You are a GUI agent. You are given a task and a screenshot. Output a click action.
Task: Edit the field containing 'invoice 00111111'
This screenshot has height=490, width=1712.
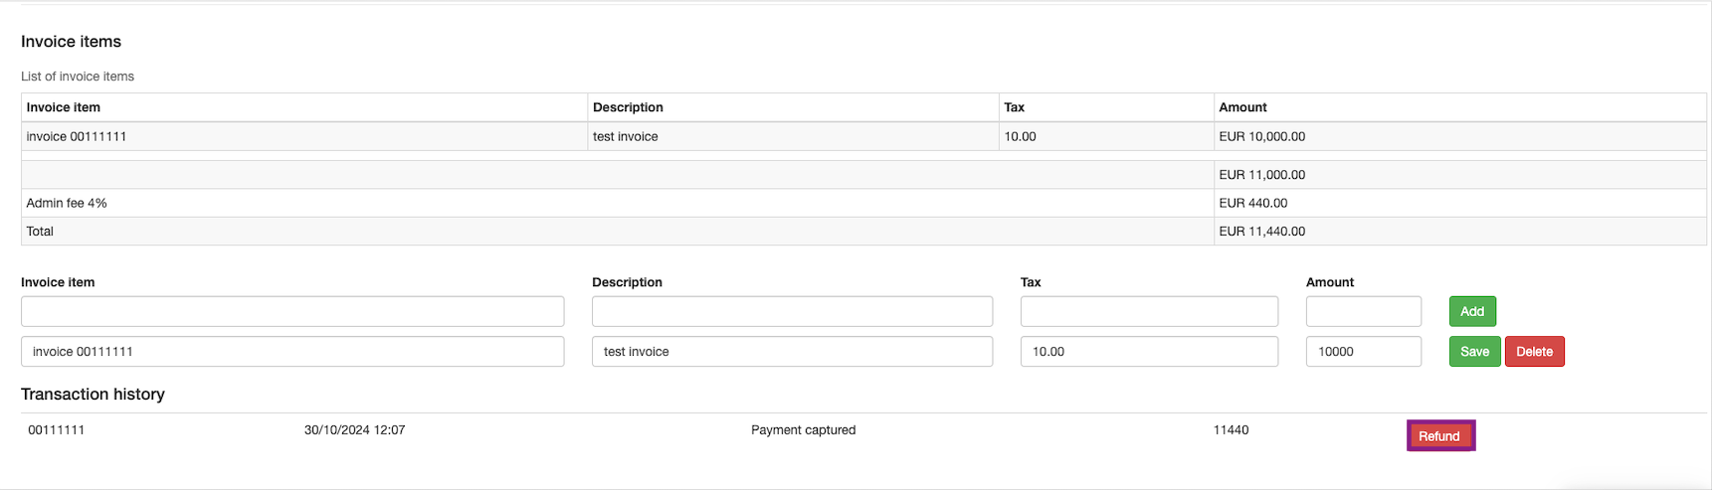292,352
